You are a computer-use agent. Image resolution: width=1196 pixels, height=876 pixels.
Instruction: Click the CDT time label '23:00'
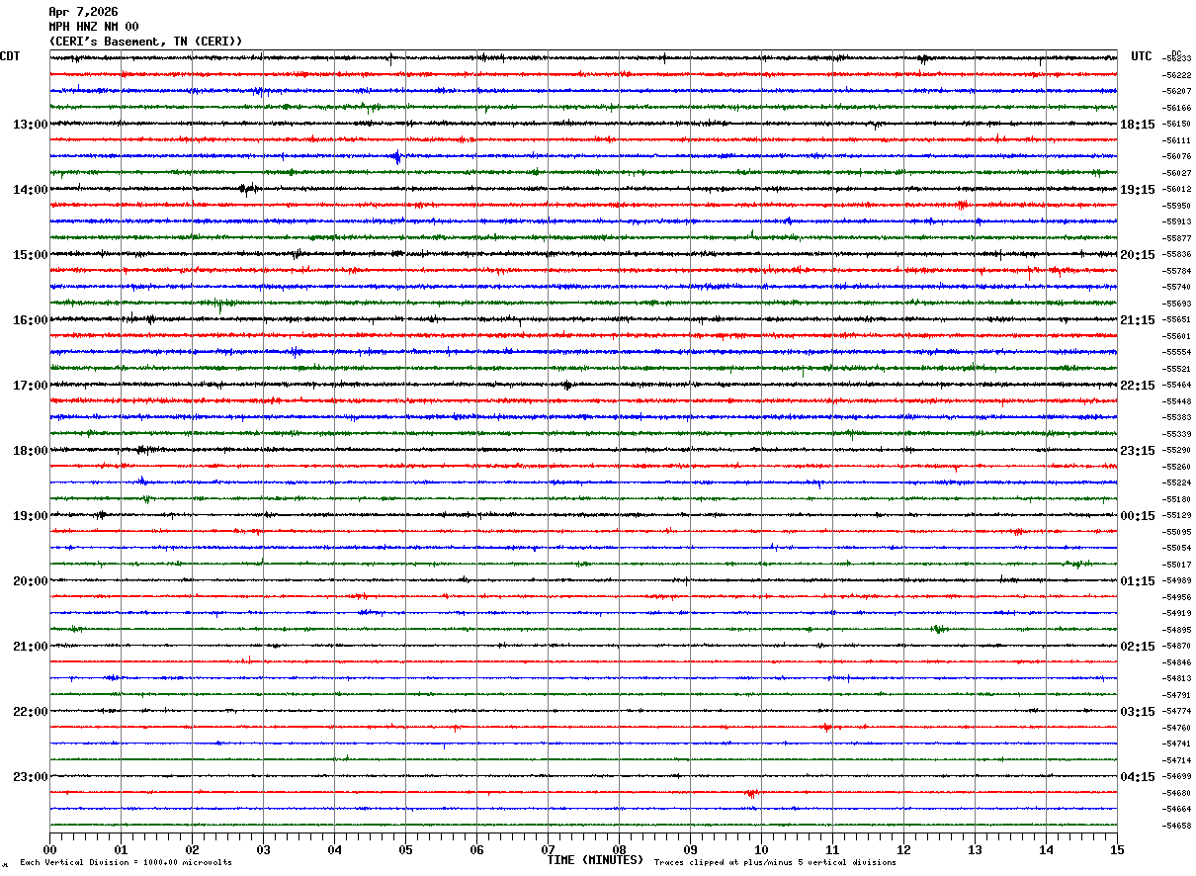31,777
